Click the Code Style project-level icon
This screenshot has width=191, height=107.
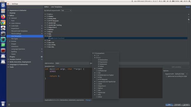42,26
